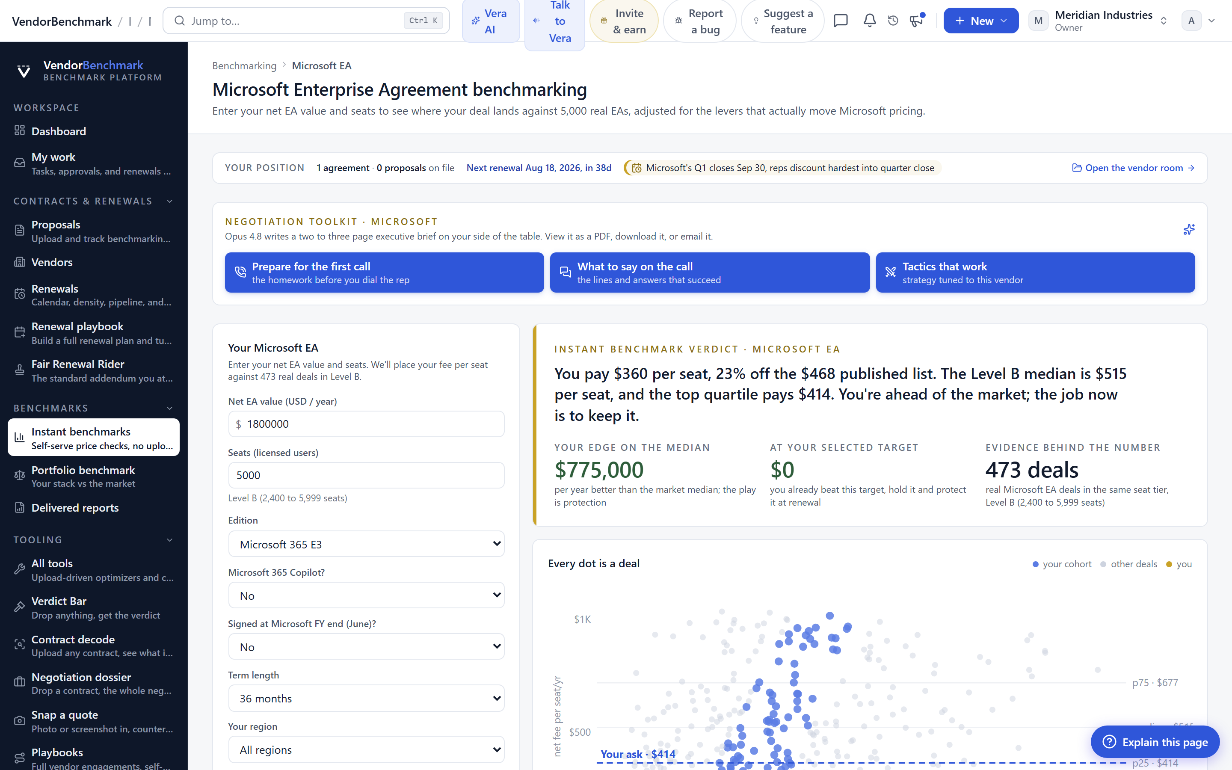The width and height of the screenshot is (1232, 770).
Task: Collapse the Contracts & Renewals section
Action: [x=169, y=201]
